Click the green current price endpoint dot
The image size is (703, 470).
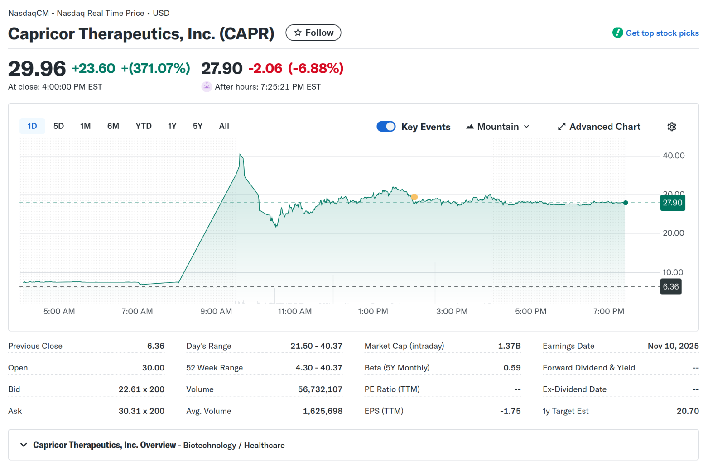[626, 203]
